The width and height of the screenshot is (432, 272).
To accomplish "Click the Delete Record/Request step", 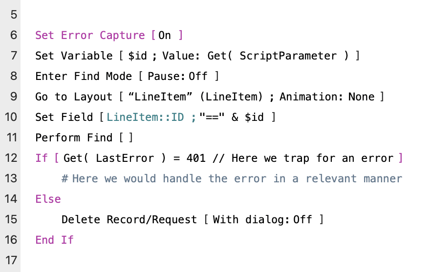I will pos(129,220).
